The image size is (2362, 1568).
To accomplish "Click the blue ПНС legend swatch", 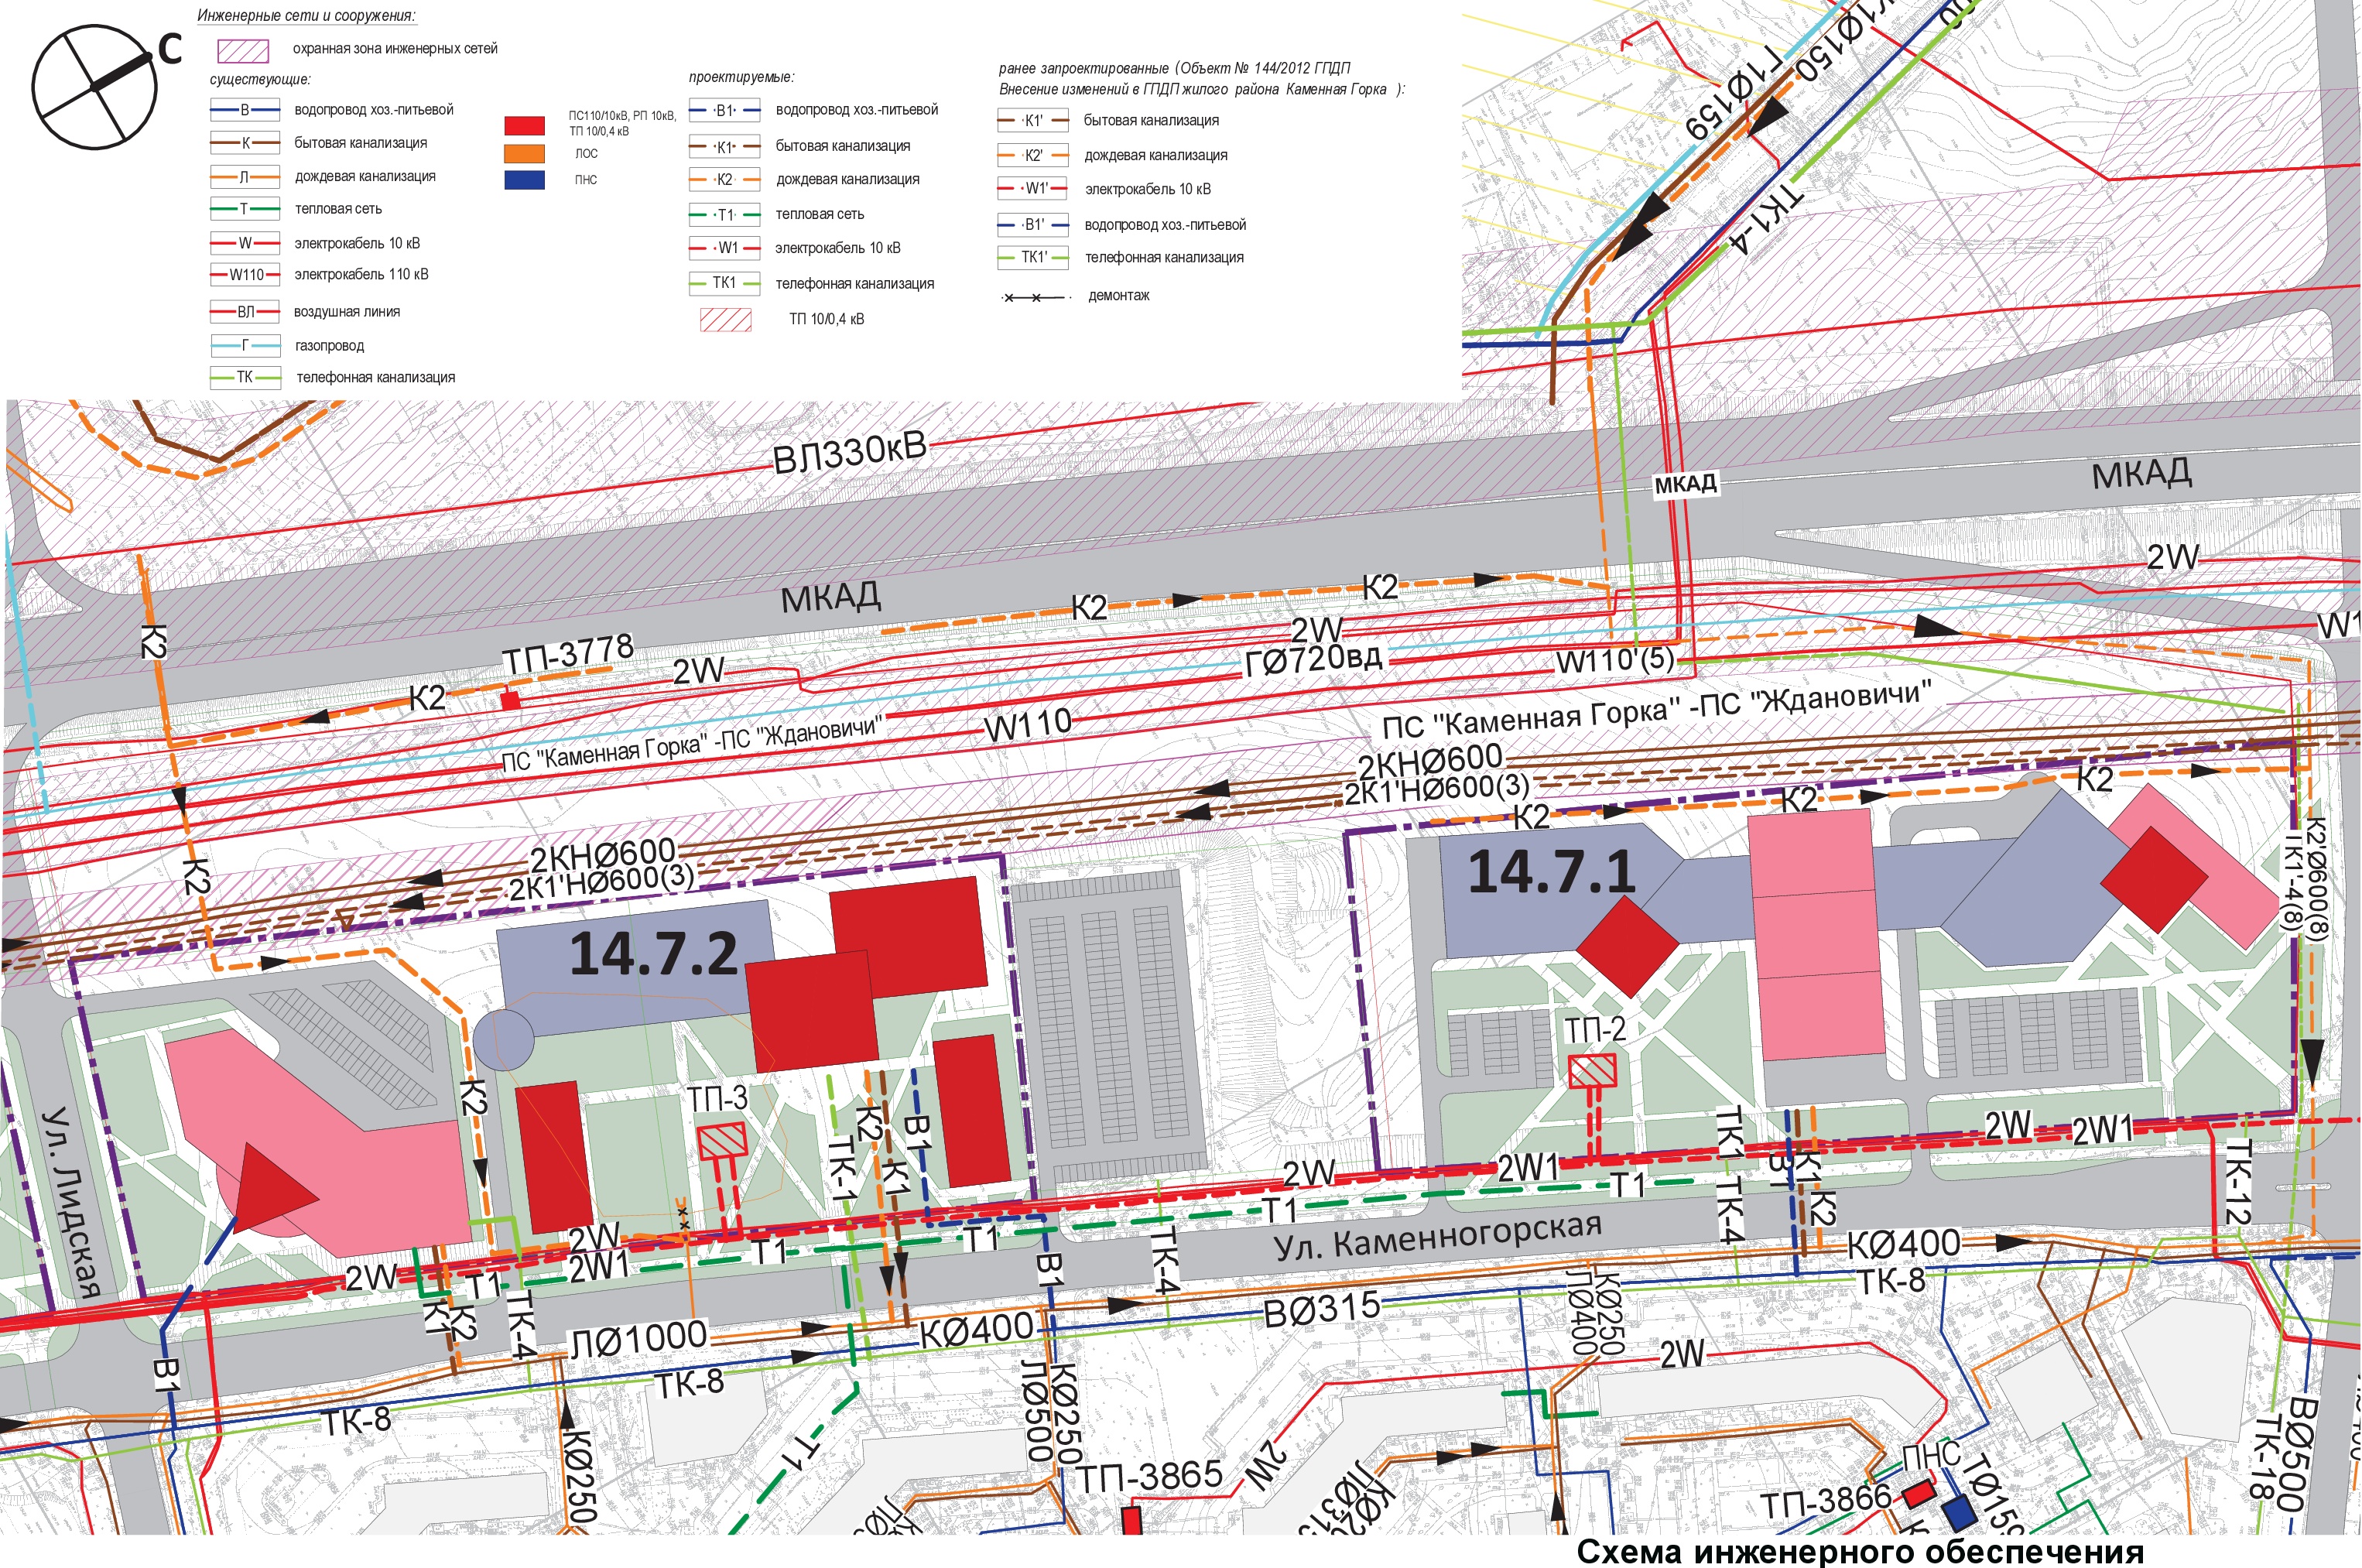I will pyautogui.click(x=524, y=180).
